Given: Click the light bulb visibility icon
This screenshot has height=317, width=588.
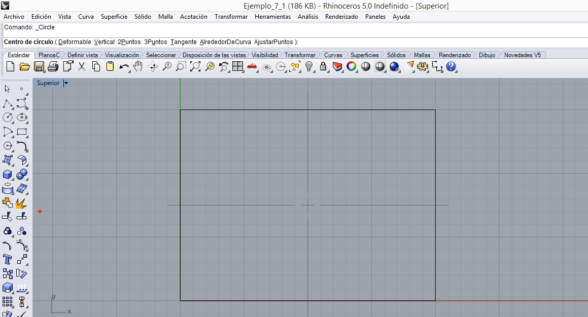Looking at the screenshot, I should point(308,67).
